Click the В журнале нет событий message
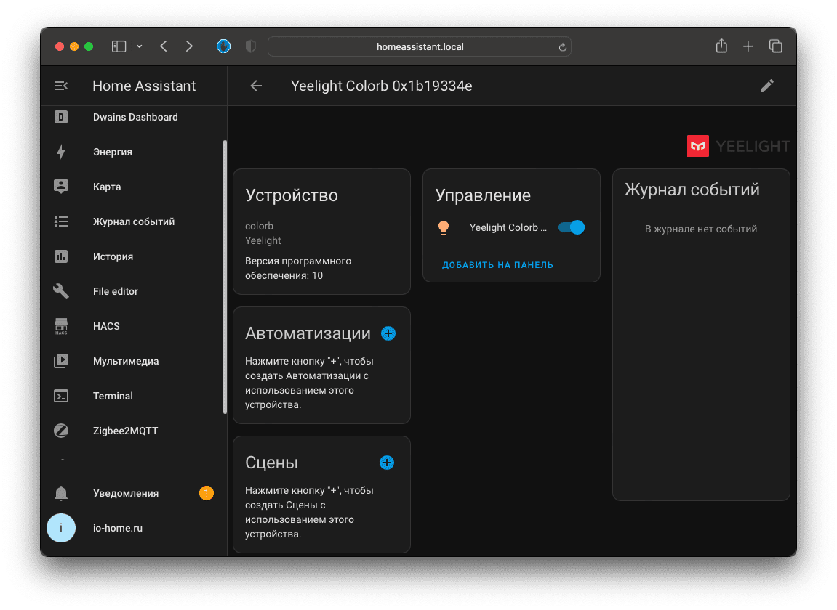837x610 pixels. point(701,229)
